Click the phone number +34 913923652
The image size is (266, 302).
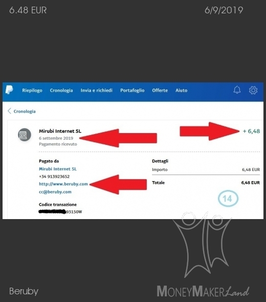tap(54, 177)
